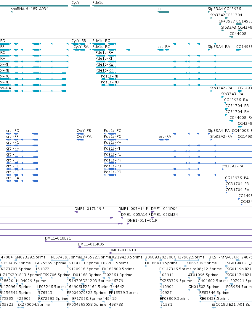
Task: Click the RE68433.5prime EST label
Action: 214,298
